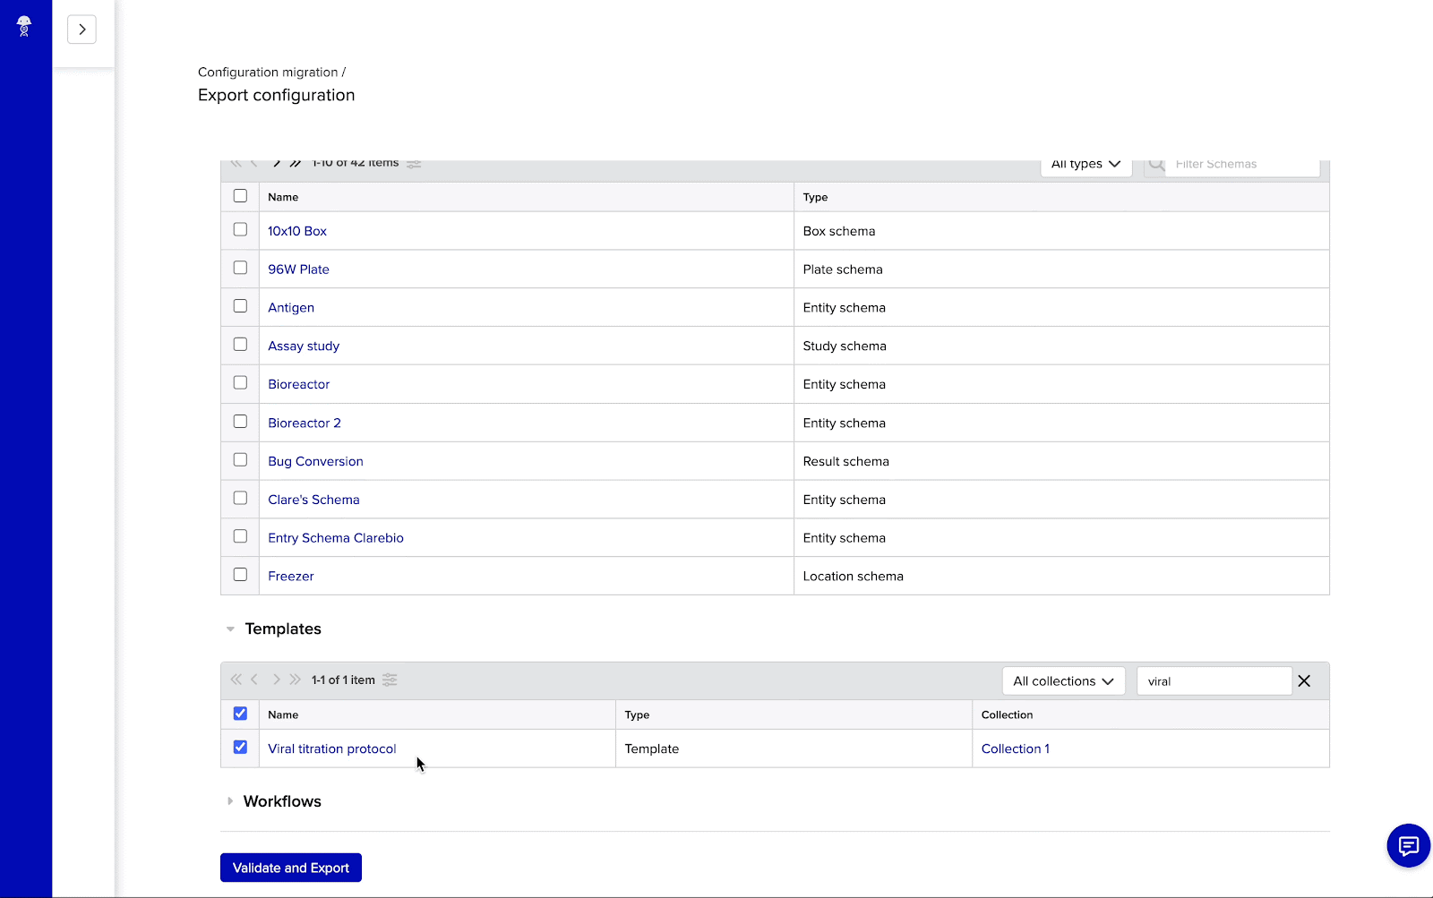The width and height of the screenshot is (1433, 898).
Task: Check the checkbox for Bioreactor 2
Action: coord(239,421)
